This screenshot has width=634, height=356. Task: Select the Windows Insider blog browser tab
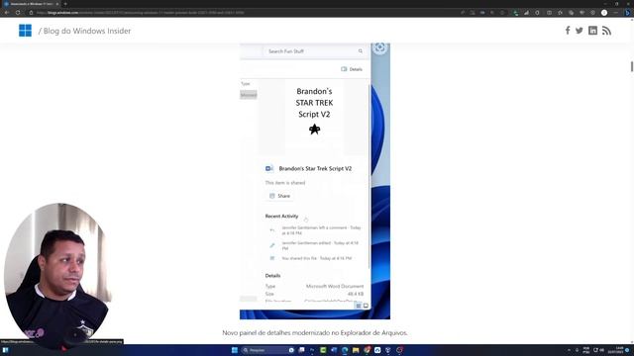(x=31, y=4)
